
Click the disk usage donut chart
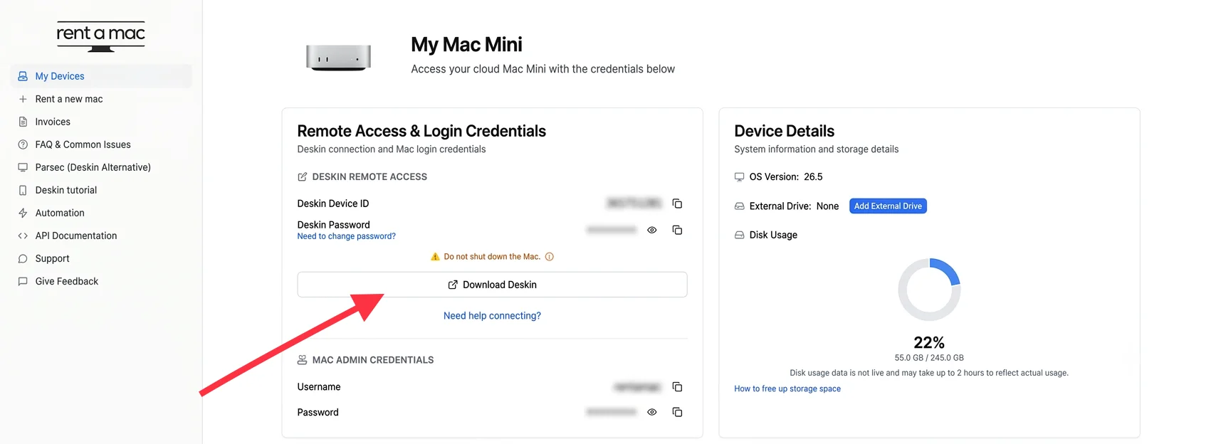pos(929,290)
